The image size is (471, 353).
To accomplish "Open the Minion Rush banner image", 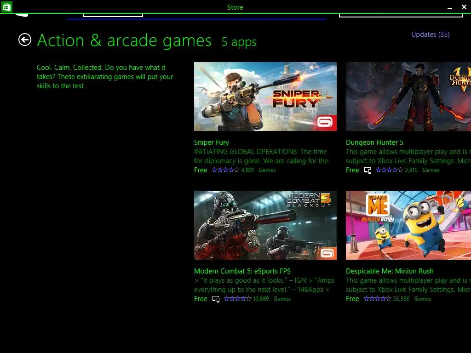I will pos(408,225).
